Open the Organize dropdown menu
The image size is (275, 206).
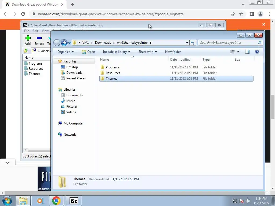tap(66, 52)
